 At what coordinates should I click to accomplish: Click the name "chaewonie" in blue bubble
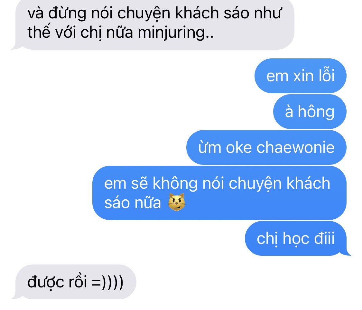[295, 147]
